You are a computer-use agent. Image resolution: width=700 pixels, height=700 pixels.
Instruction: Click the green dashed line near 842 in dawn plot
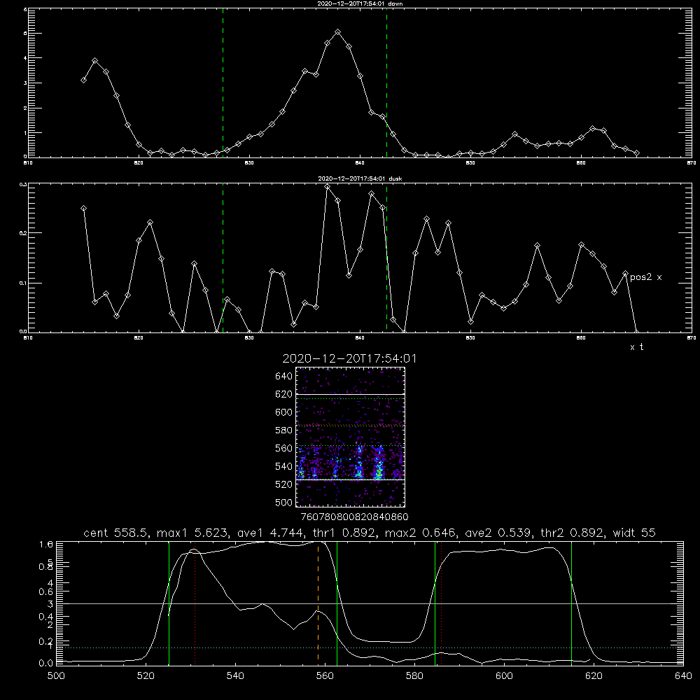point(386,82)
